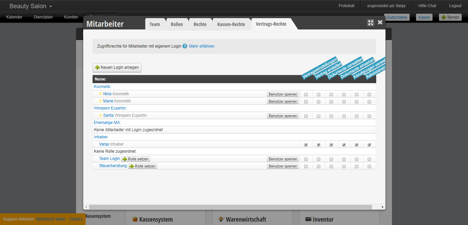This screenshot has width=468, height=225.
Task: Click Neuen Login anlegen button
Action: point(117,67)
